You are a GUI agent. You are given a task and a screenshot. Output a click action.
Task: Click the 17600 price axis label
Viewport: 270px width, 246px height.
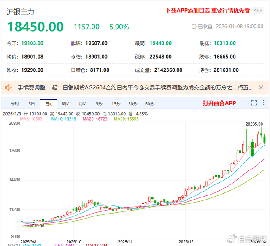(x=15, y=151)
